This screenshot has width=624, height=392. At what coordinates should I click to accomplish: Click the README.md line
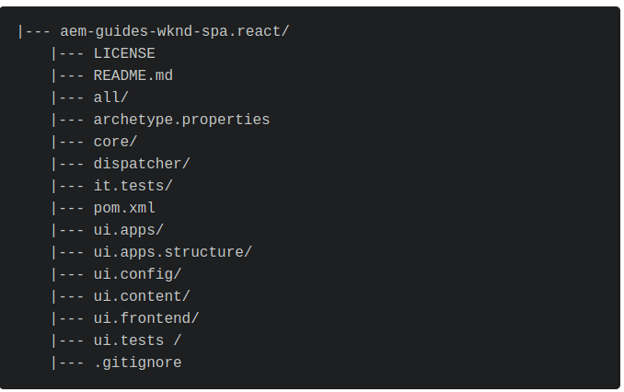coord(133,75)
